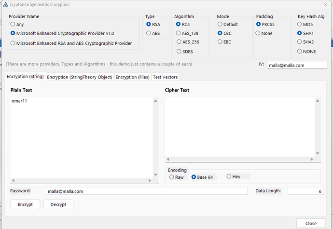Image resolution: width=333 pixels, height=229 pixels.
Task: Choose Microsoft Enhanced RSA and AES provider
Action: coord(13,43)
